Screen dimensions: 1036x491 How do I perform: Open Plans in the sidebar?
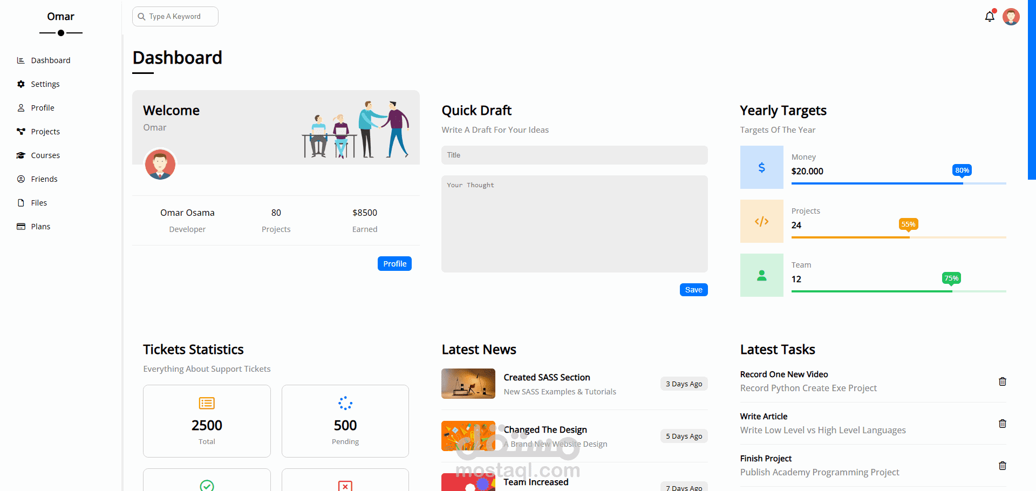[x=40, y=227]
